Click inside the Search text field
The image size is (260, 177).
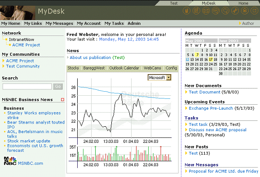[x=27, y=86]
